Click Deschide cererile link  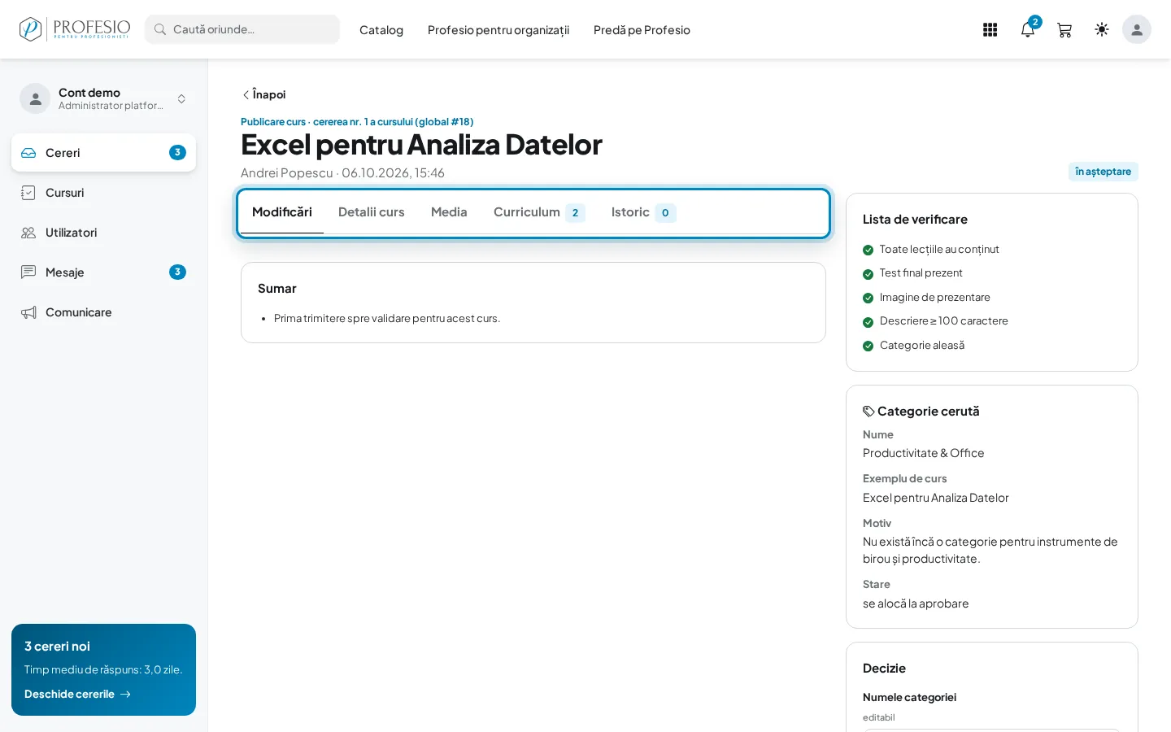pyautogui.click(x=77, y=695)
